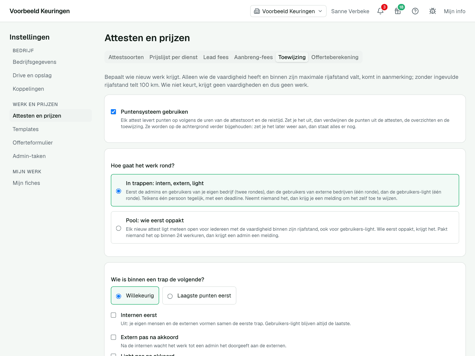
Task: Open Drive en opslag settings
Action: pos(51,75)
